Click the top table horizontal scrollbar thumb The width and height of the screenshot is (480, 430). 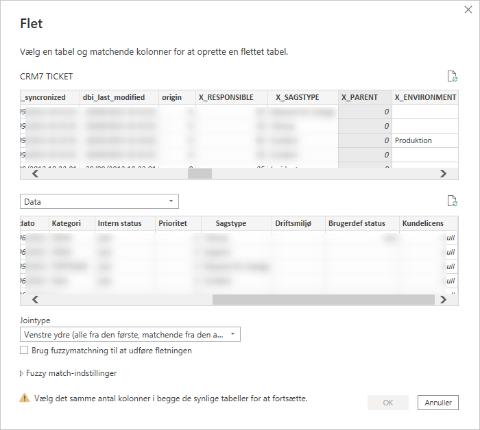click(200, 174)
